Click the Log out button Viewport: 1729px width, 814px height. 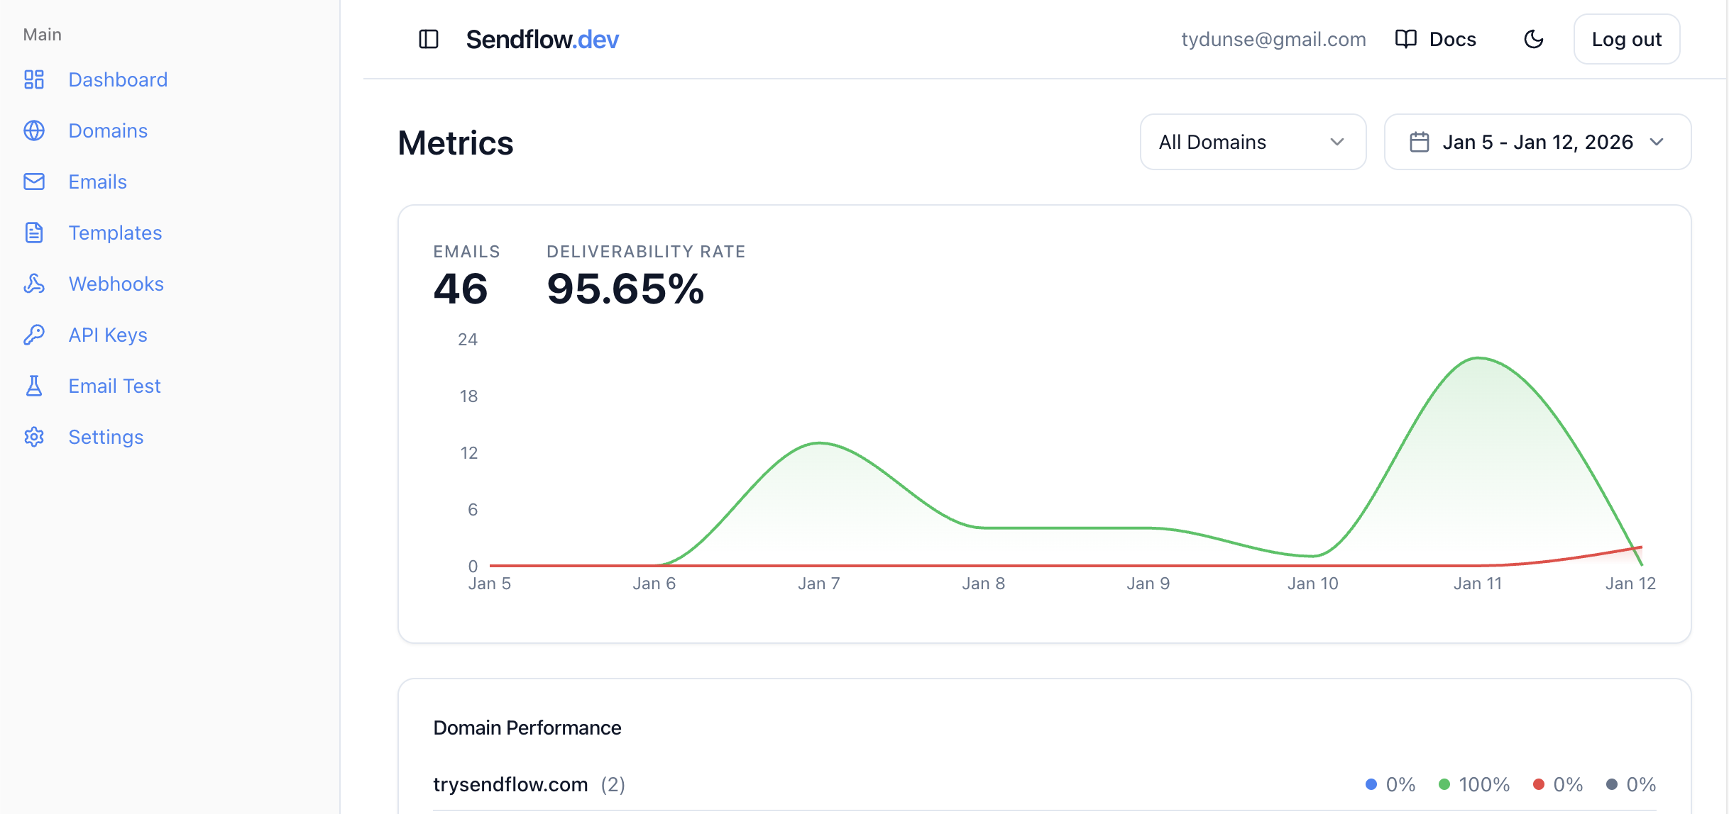point(1626,39)
